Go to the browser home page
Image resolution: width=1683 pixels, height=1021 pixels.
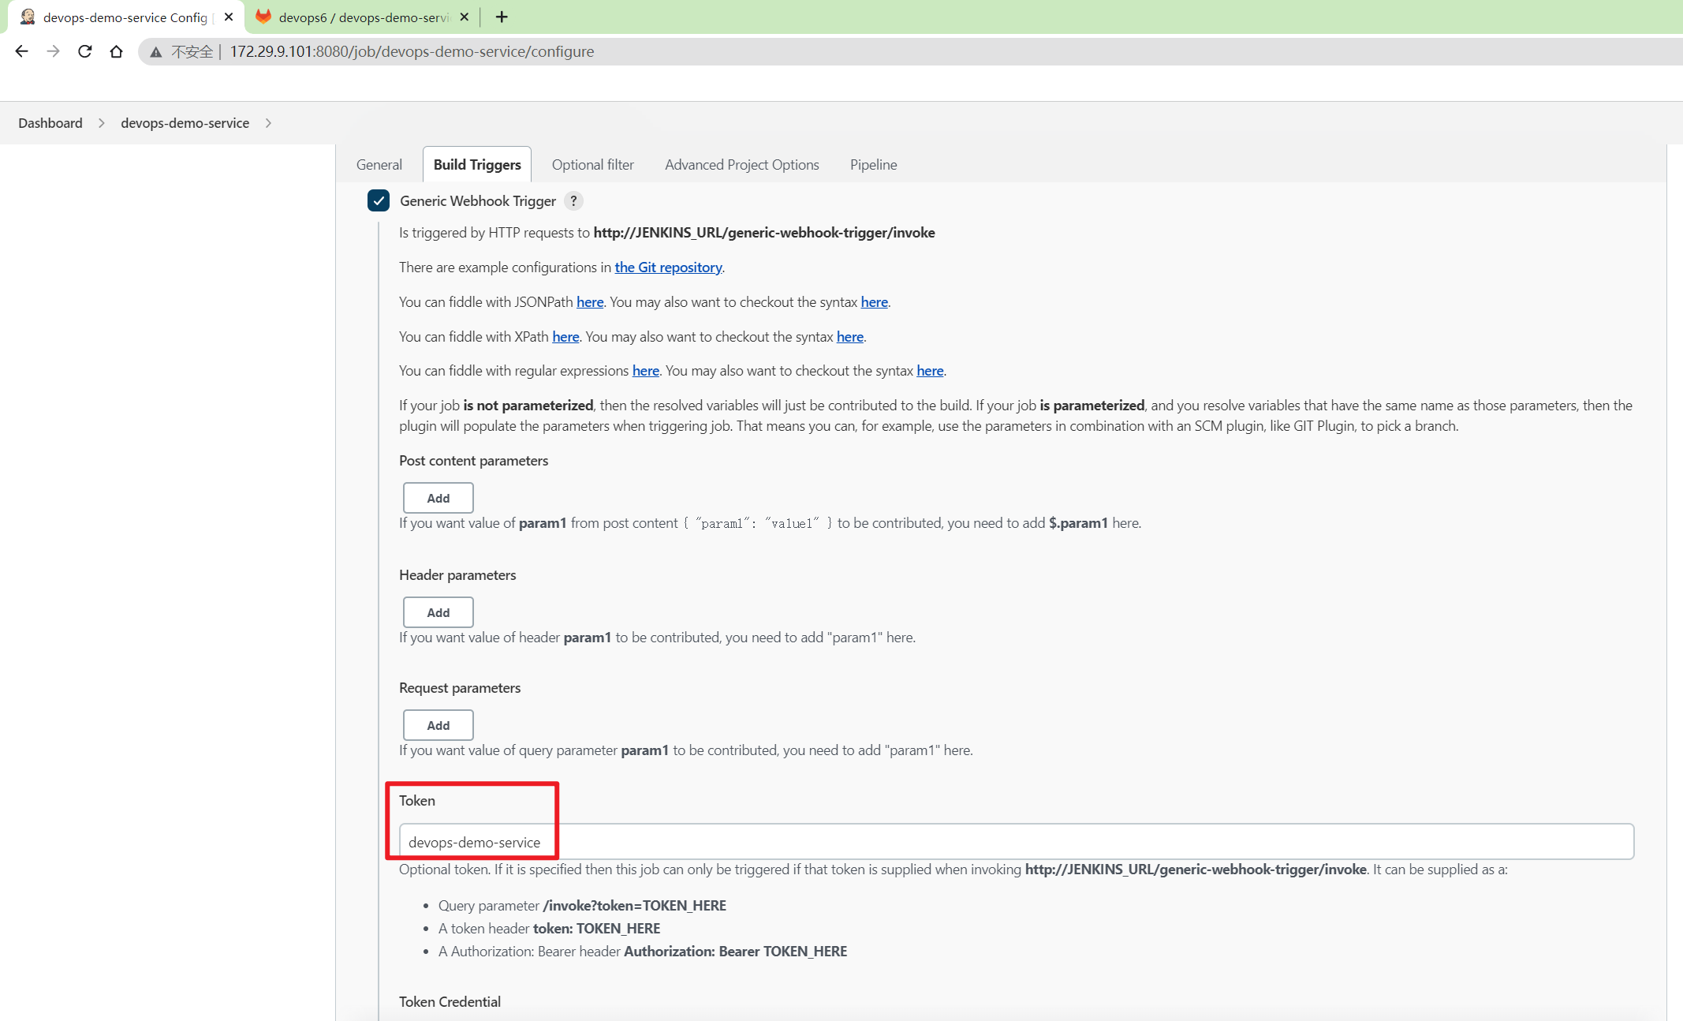[x=116, y=51]
